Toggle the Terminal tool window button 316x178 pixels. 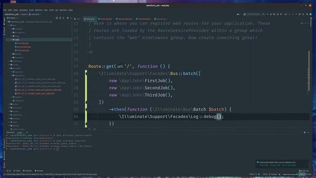[x=39, y=171]
